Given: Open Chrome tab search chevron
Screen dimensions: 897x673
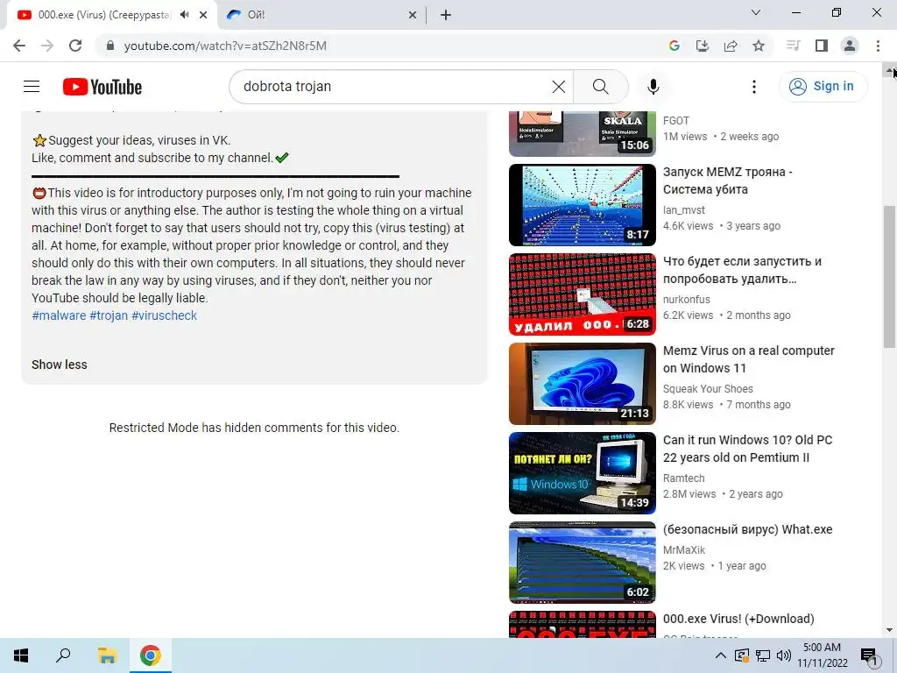Looking at the screenshot, I should (x=756, y=12).
